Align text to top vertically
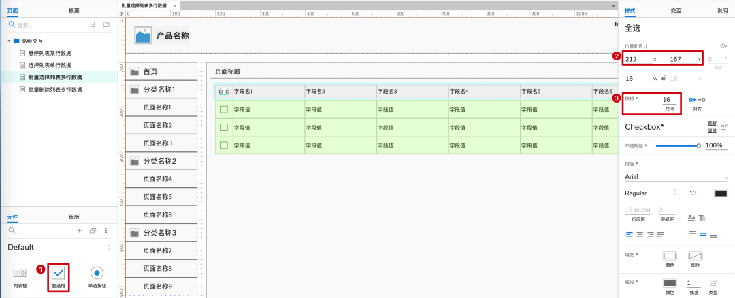 pyautogui.click(x=692, y=233)
